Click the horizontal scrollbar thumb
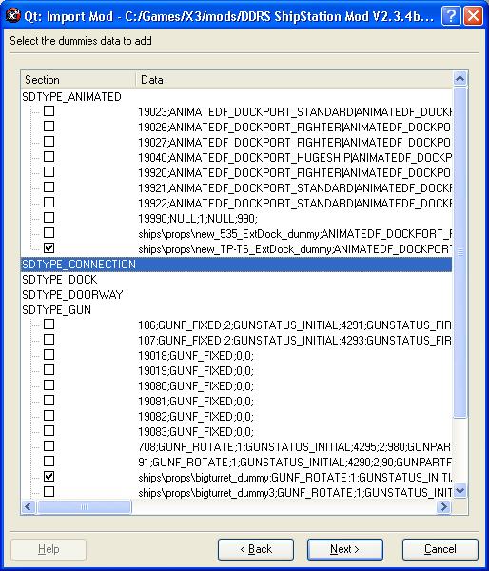Viewport: 489px width, 571px height. (x=84, y=506)
